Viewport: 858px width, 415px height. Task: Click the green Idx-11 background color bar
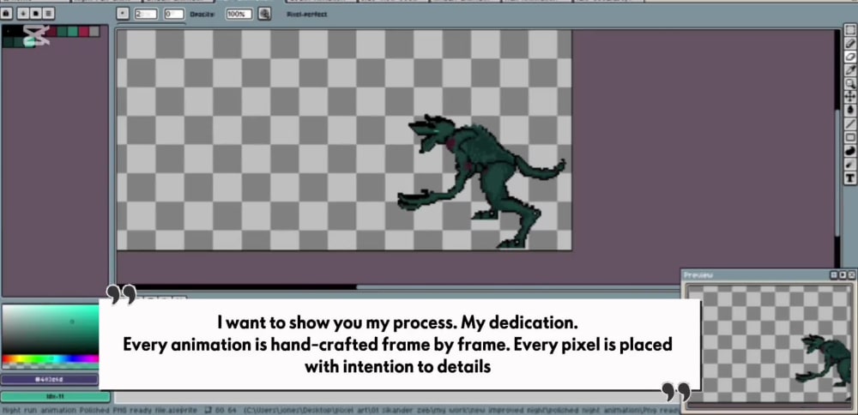pos(55,396)
